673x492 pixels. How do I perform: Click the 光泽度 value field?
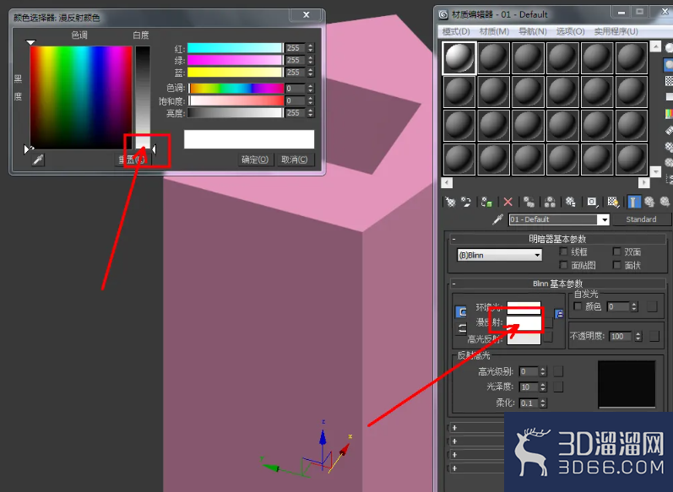[x=529, y=387]
